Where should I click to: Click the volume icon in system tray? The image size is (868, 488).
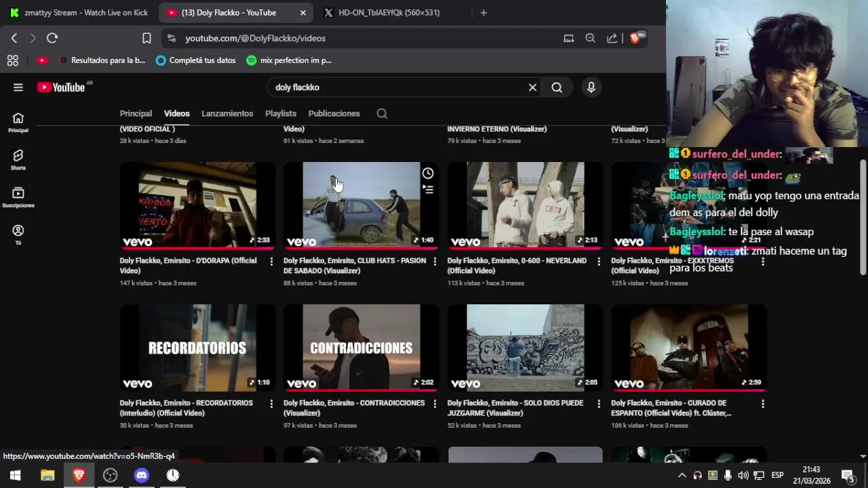[x=743, y=475]
